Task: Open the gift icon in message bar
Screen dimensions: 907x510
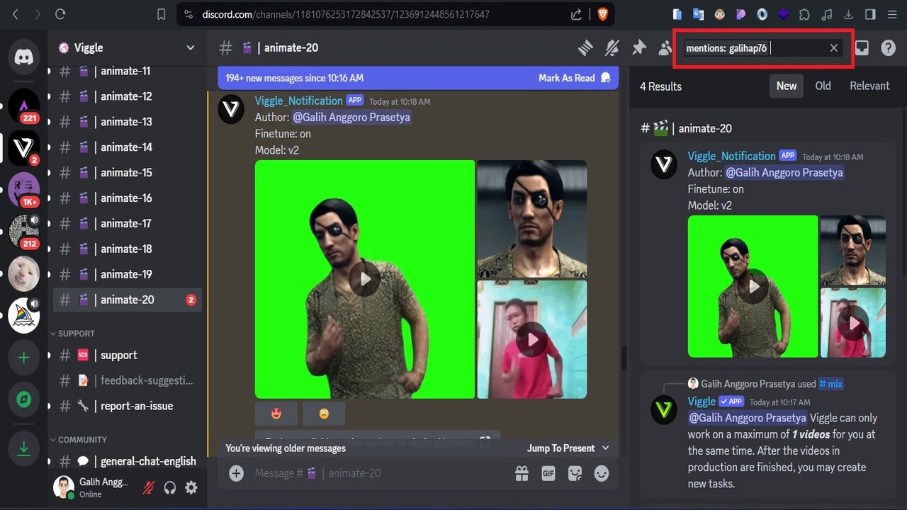Action: (x=522, y=473)
